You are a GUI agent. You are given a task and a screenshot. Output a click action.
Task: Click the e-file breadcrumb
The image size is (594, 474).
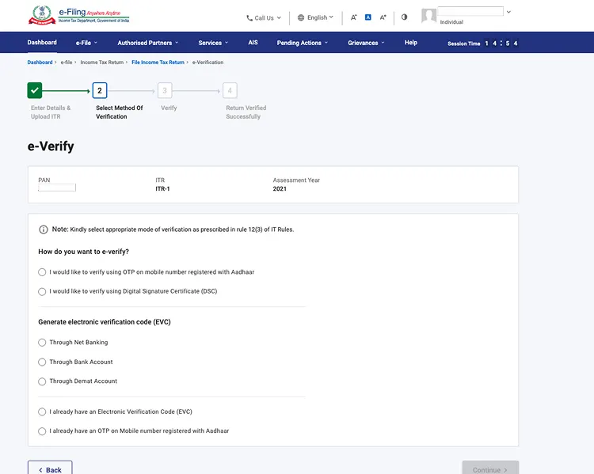(67, 62)
